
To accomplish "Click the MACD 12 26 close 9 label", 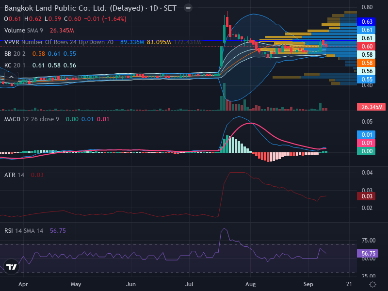I will pyautogui.click(x=32, y=119).
